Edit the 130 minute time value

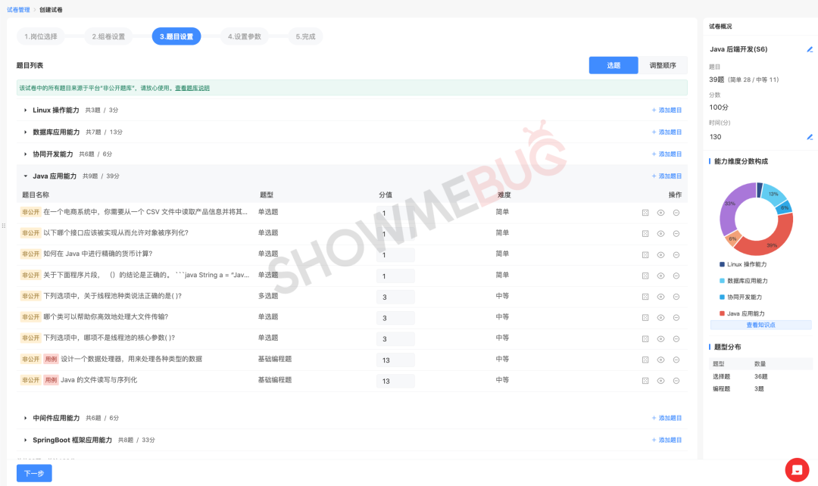[x=810, y=137]
